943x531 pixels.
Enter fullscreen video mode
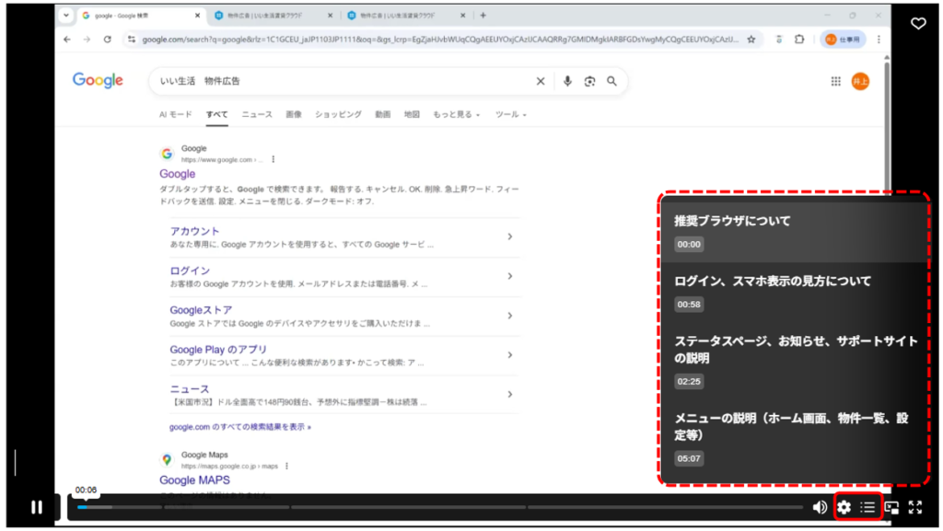(915, 508)
